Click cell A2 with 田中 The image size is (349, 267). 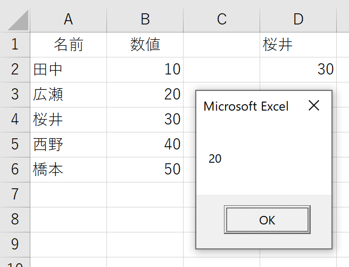click(68, 70)
